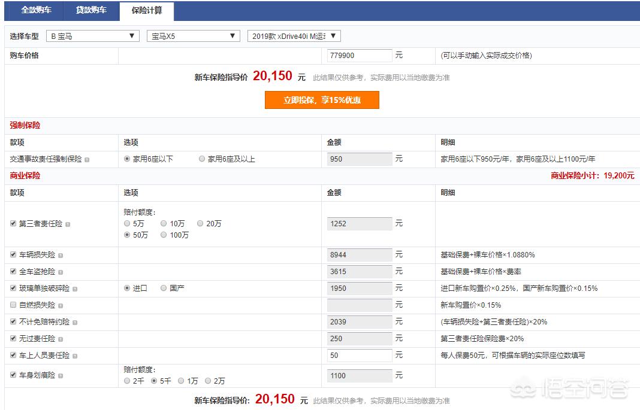Uncheck the 玻璃单独破碎险 checkbox
This screenshot has width=640, height=410.
pyautogui.click(x=13, y=288)
